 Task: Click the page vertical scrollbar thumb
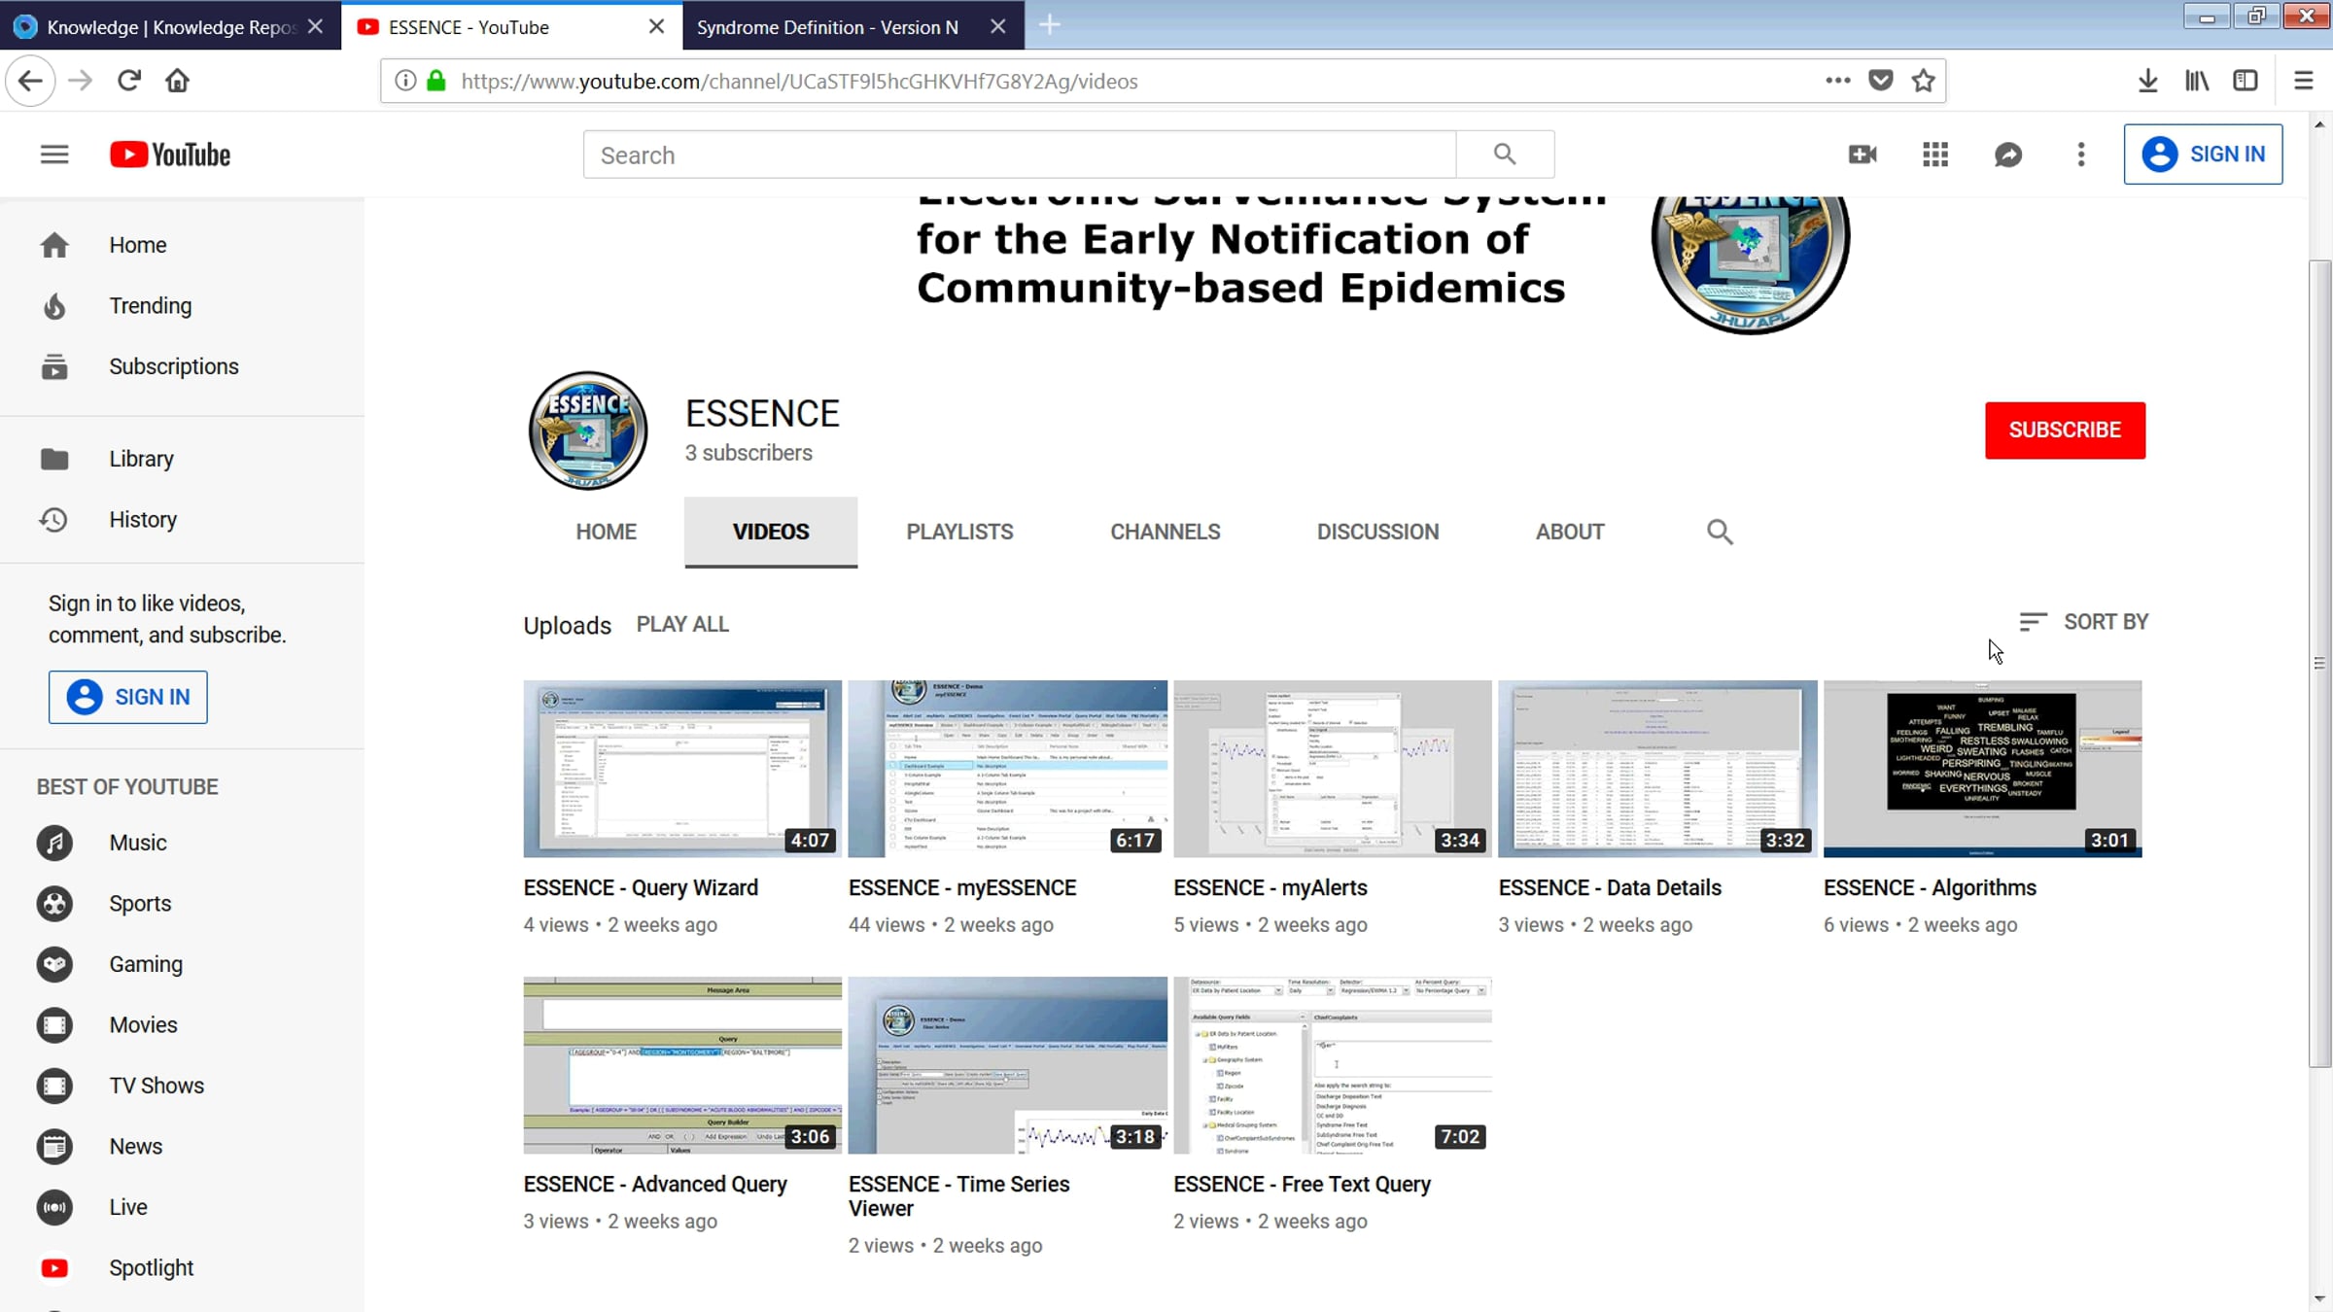coord(2319,664)
